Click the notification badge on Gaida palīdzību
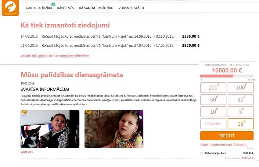Image resolution: width=259 pixels, height=167 pixels. (x=53, y=5)
